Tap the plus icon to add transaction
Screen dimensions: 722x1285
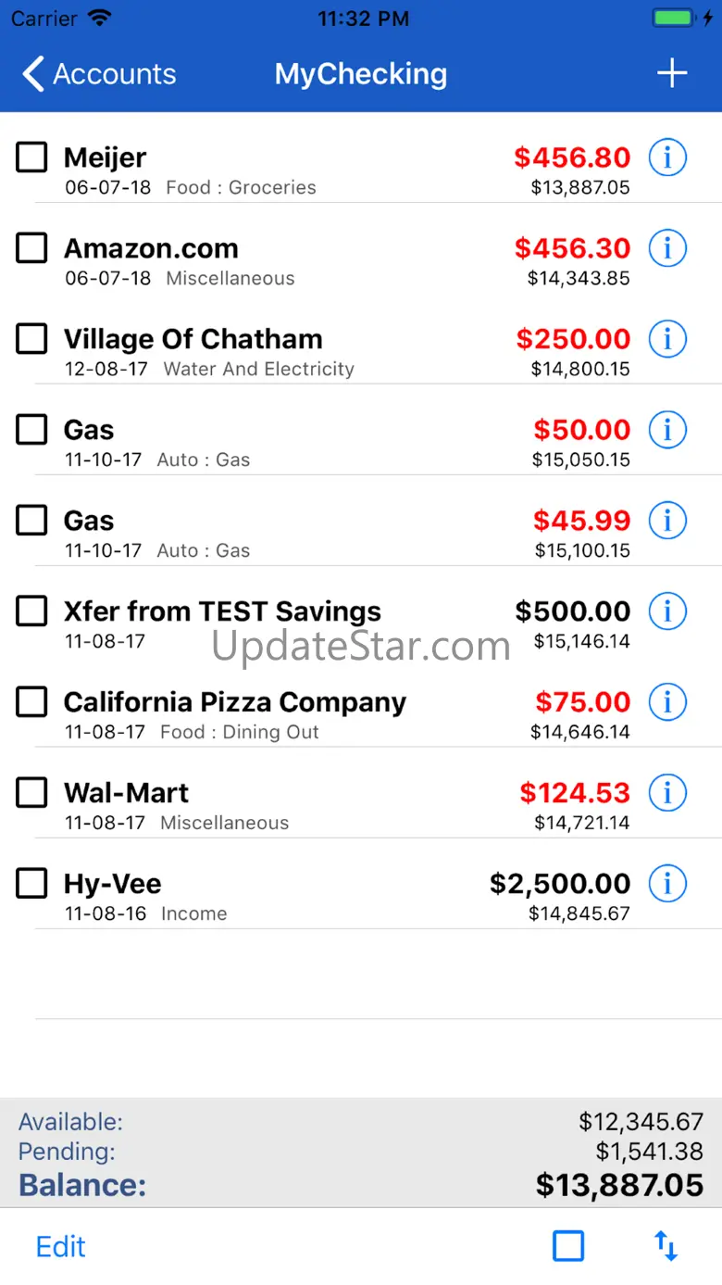[x=672, y=73]
